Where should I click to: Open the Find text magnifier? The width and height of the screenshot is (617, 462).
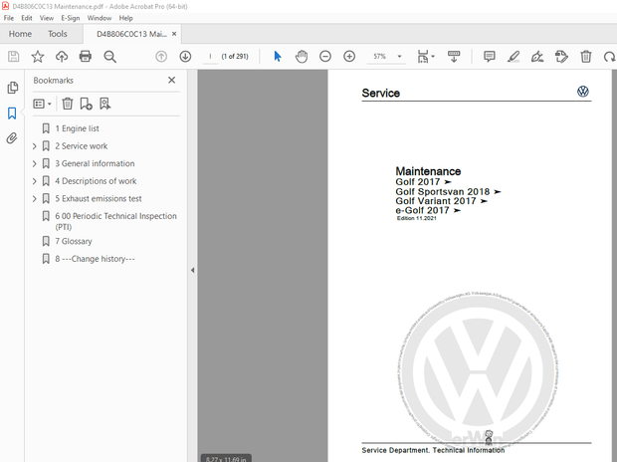point(109,57)
